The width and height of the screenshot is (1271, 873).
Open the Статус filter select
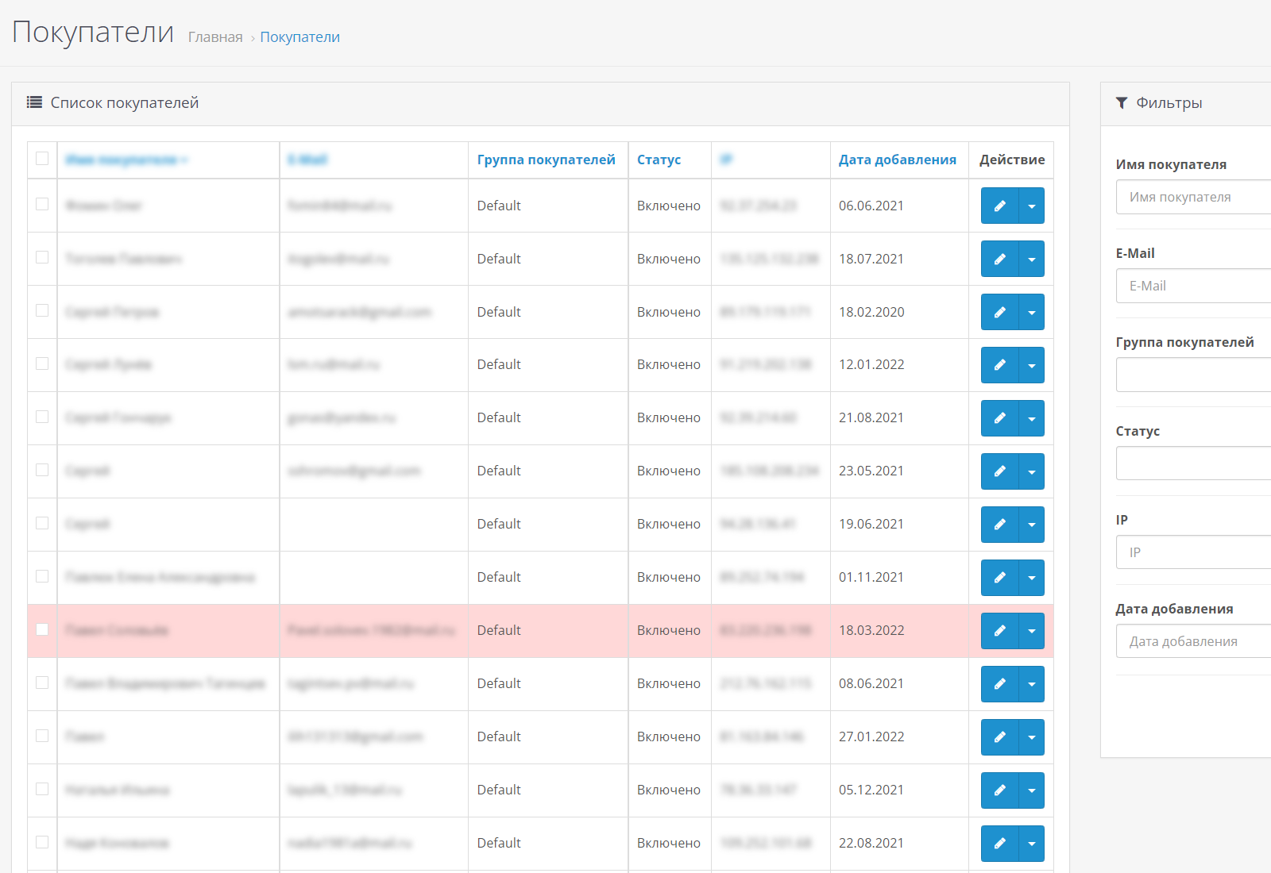click(x=1193, y=463)
